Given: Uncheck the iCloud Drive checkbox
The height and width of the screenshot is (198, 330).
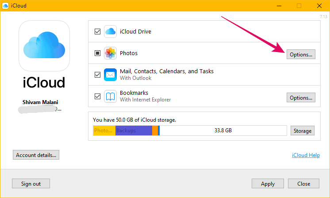Looking at the screenshot, I should coord(97,31).
